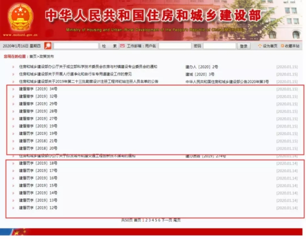Click 首页 in the pagination bar

click(x=137, y=220)
